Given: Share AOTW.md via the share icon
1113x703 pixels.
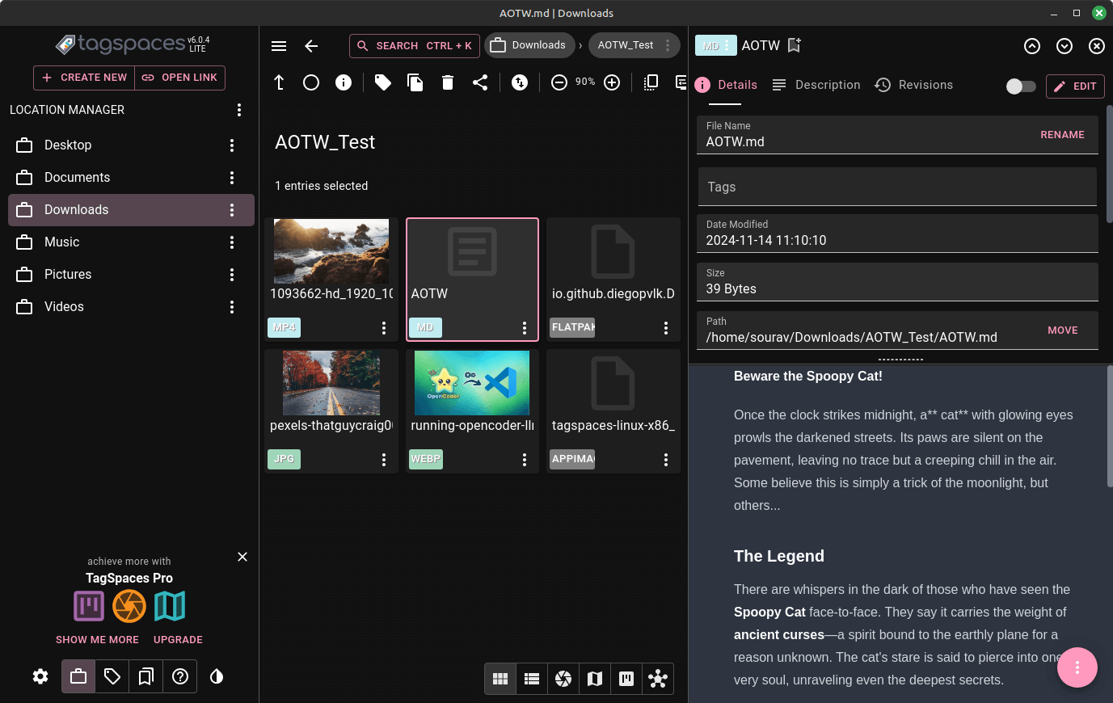Looking at the screenshot, I should tap(480, 82).
